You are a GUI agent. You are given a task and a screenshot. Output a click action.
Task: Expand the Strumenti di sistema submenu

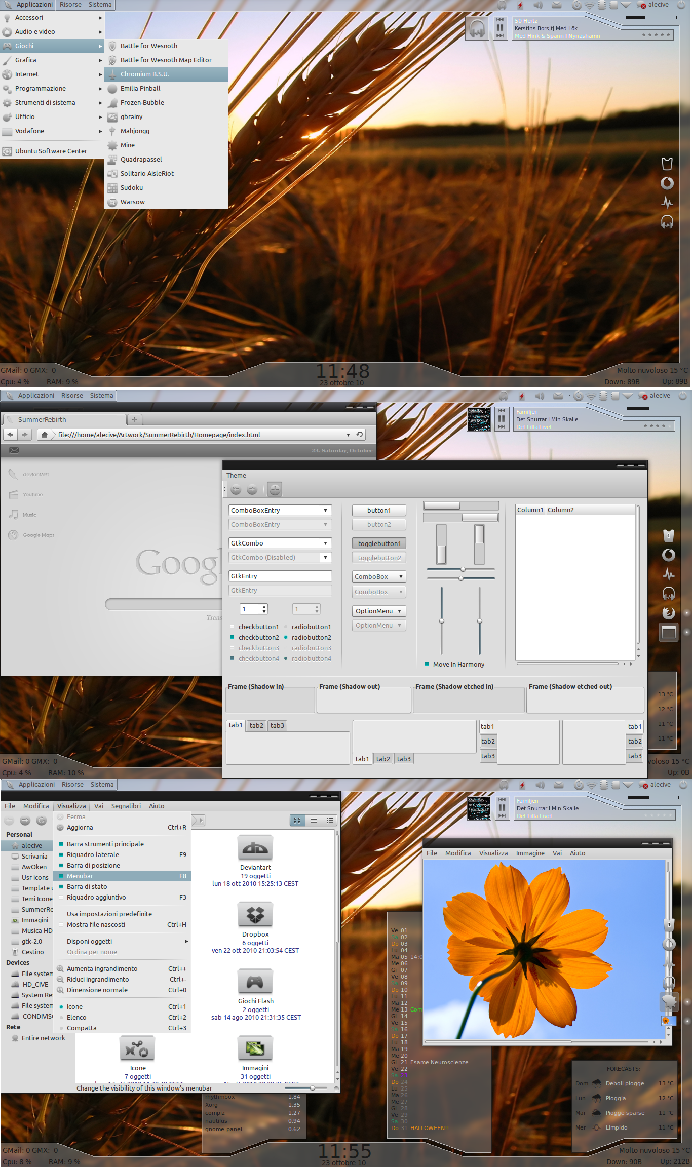coord(51,102)
